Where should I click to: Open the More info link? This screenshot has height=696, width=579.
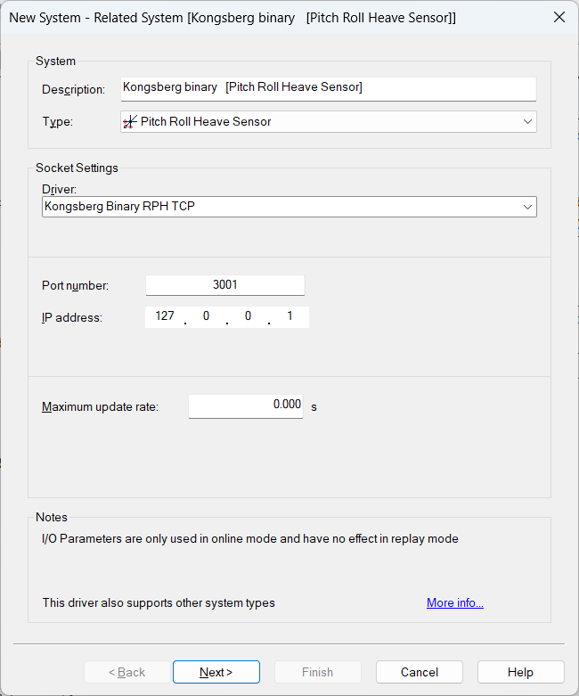pos(455,602)
